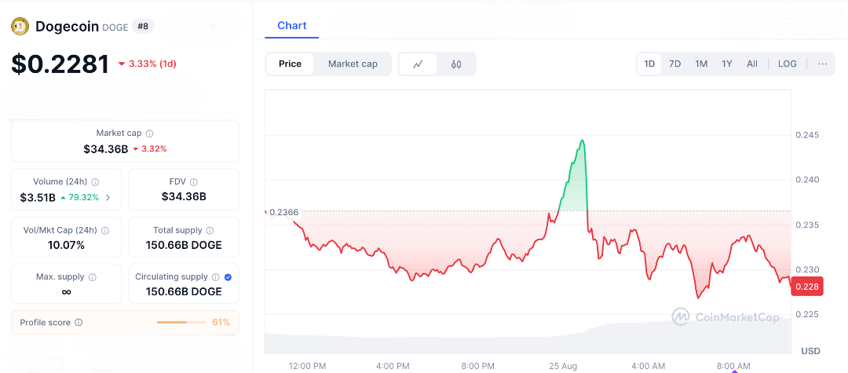Viewport: 848px width, 373px height.
Task: Open the info icon beside FDV
Action: coord(194,182)
